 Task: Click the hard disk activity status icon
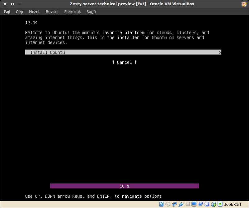tap(161, 204)
